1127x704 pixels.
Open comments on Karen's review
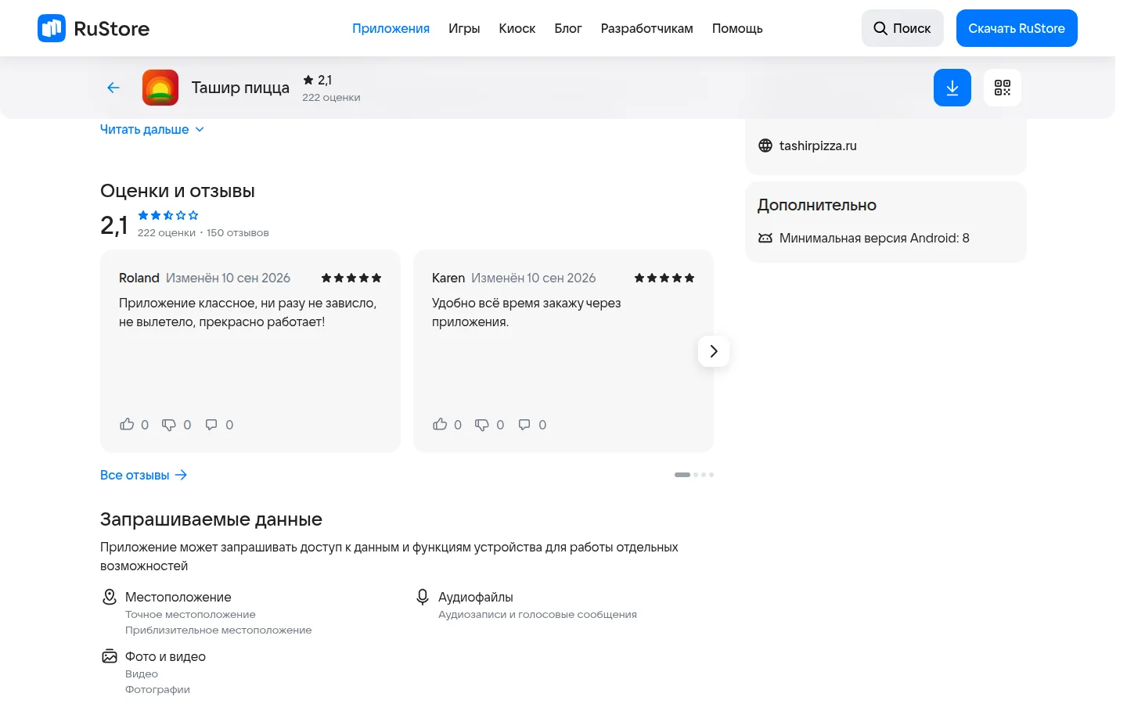click(524, 425)
